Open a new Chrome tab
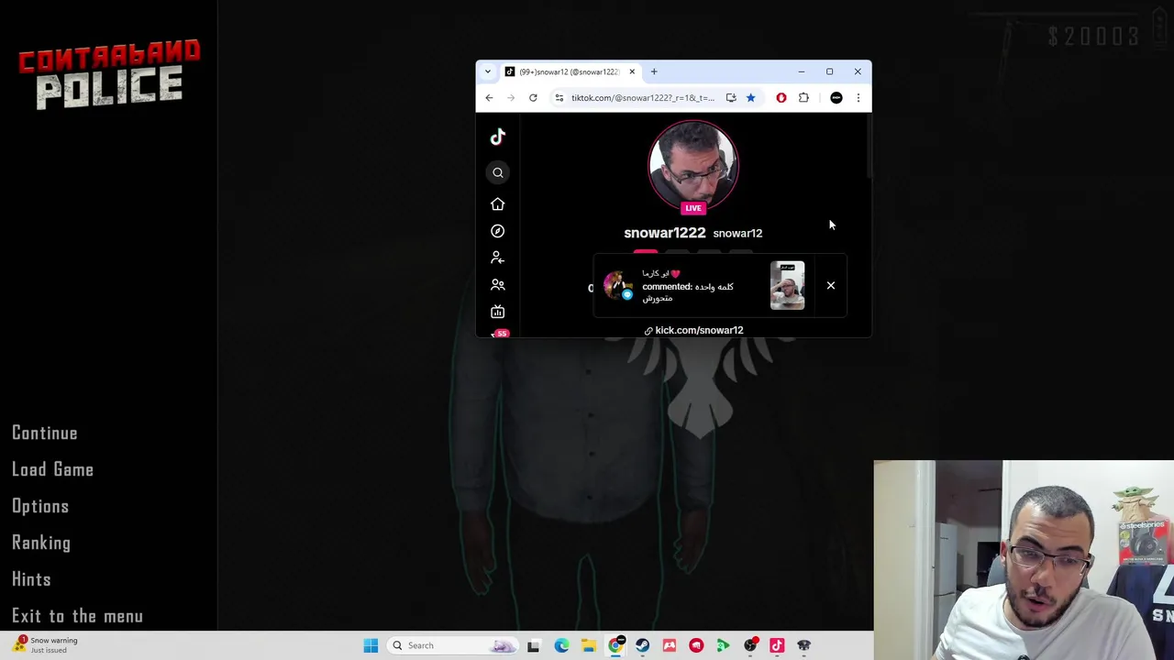This screenshot has width=1174, height=660. [654, 71]
